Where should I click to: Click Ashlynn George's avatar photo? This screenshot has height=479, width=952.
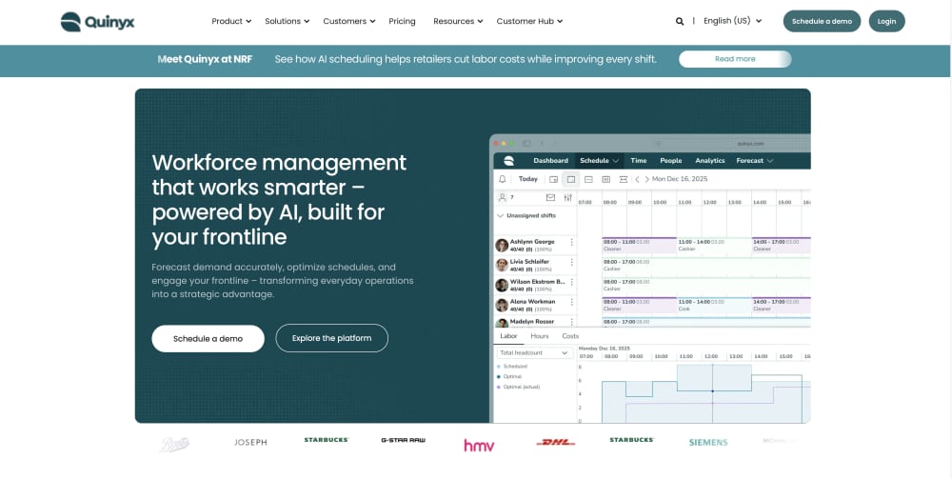pos(502,246)
